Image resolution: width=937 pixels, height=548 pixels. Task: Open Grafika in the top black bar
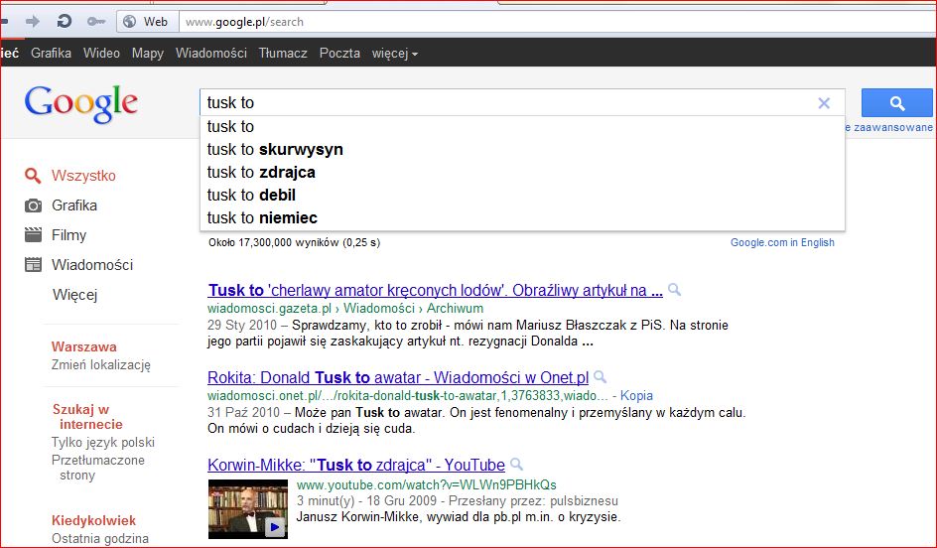pos(51,54)
